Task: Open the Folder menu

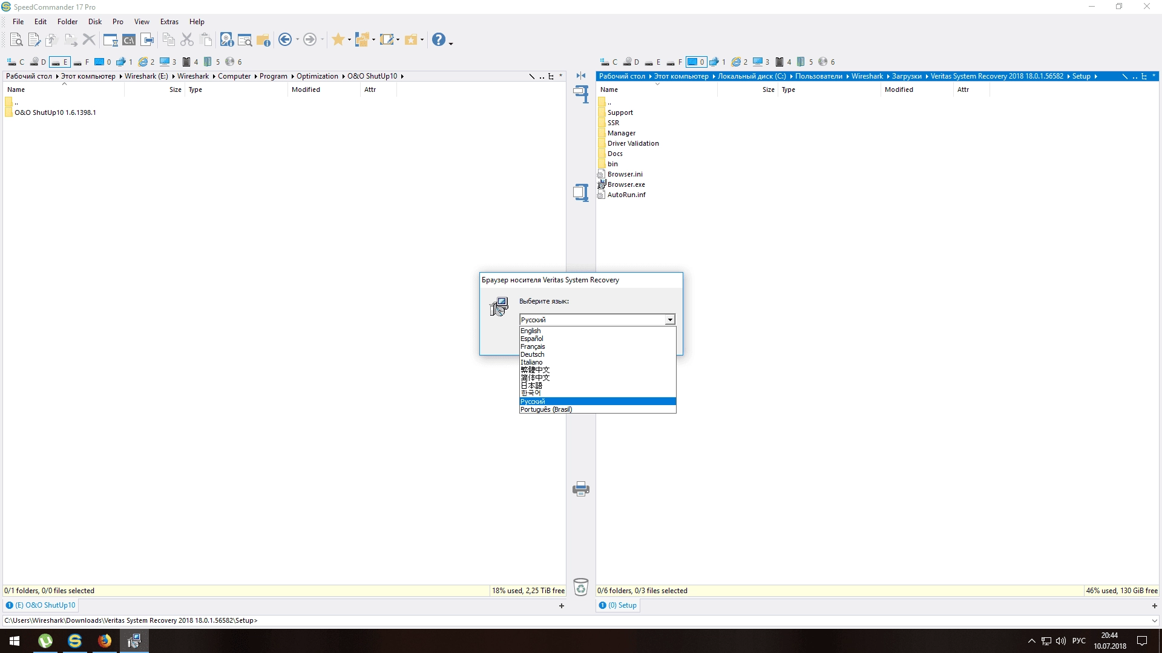Action: pos(67,22)
